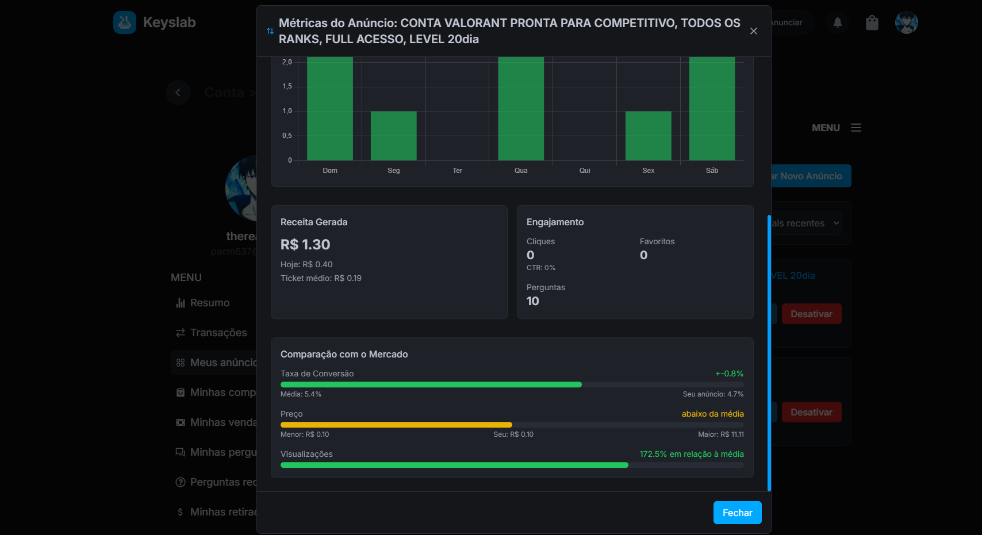The width and height of the screenshot is (982, 535).
Task: Open the hamburger MENU icon
Action: tap(856, 128)
